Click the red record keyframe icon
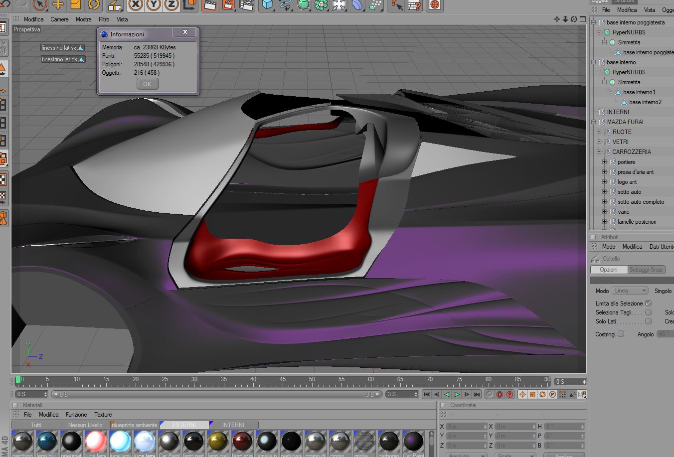Viewport: 674px width, 457px height. pos(500,394)
